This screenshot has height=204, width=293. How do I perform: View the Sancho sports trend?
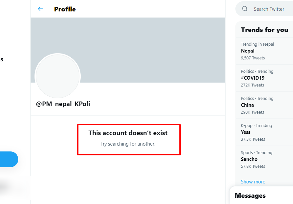(249, 159)
